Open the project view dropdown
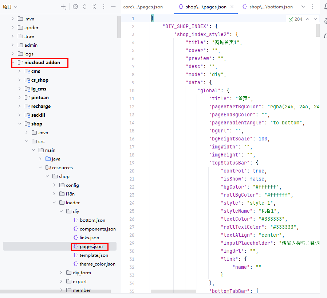327x298 pixels. point(10,7)
